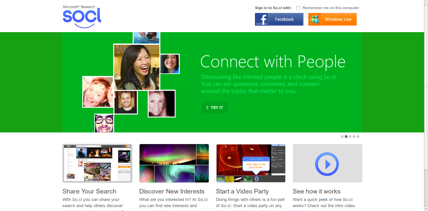This screenshot has width=428, height=211.
Task: Play the intro video with the blue play icon
Action: pos(327,164)
